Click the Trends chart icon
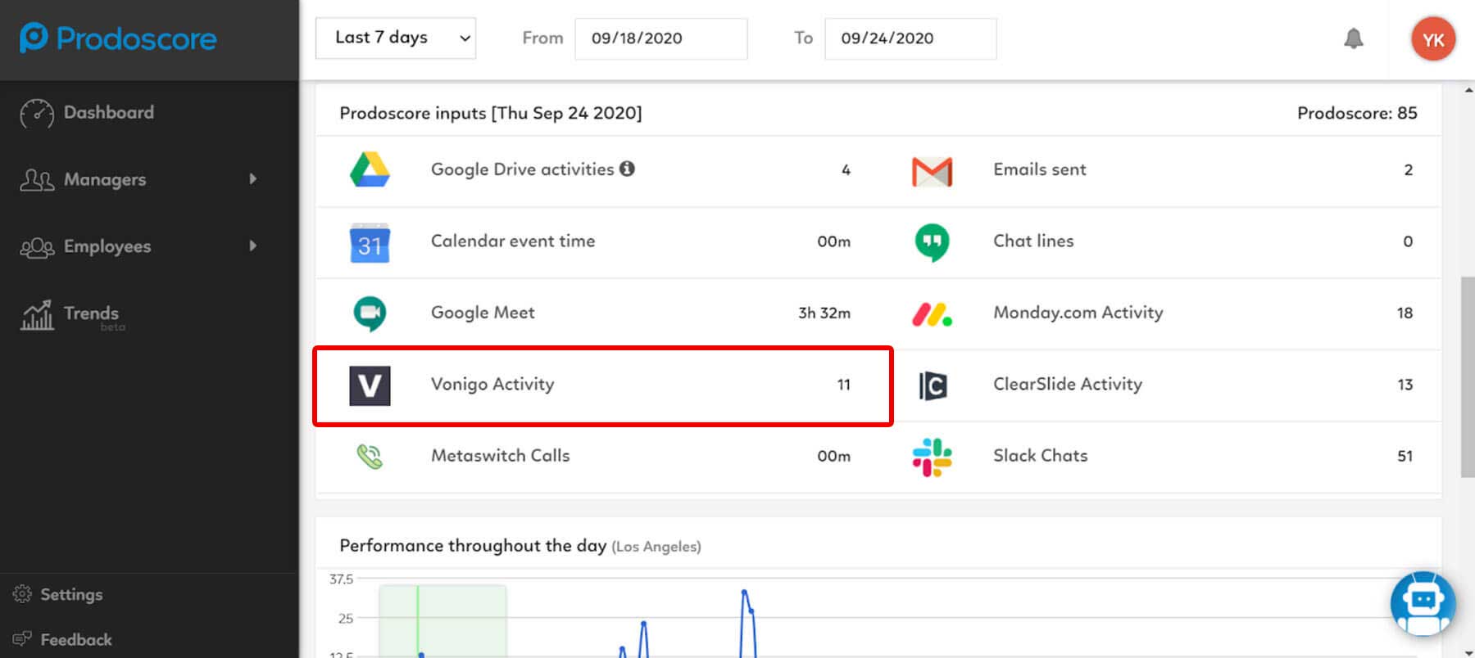 click(37, 315)
